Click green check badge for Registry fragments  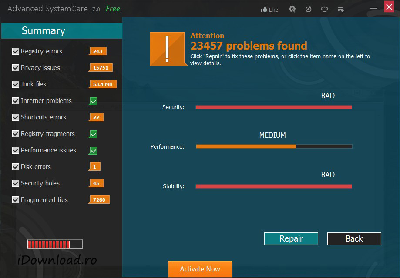pyautogui.click(x=94, y=134)
